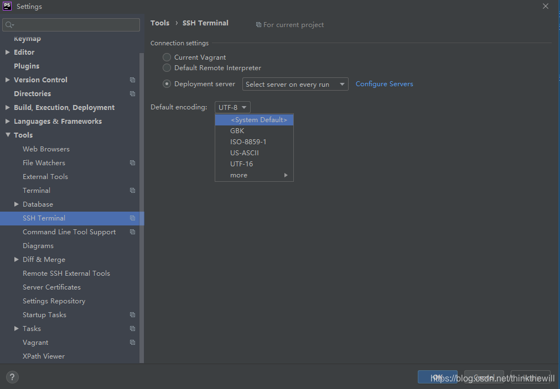Open Startup Tasks settings
The height and width of the screenshot is (389, 560).
[45, 315]
